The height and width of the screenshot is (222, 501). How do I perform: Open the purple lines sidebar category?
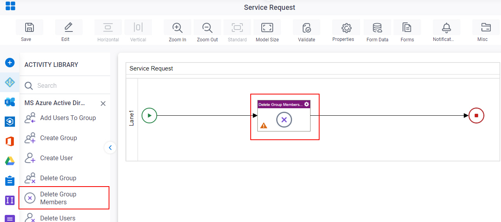point(10,219)
